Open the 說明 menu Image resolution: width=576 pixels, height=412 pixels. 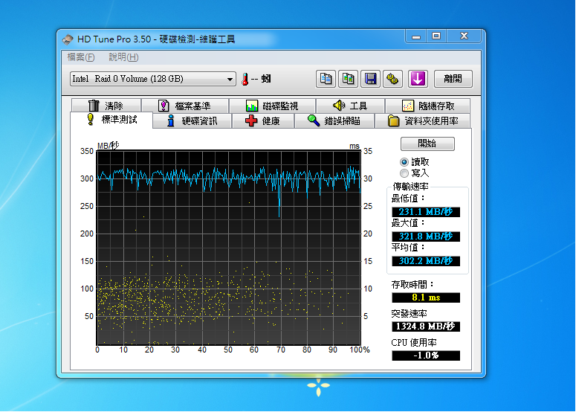pyautogui.click(x=123, y=57)
